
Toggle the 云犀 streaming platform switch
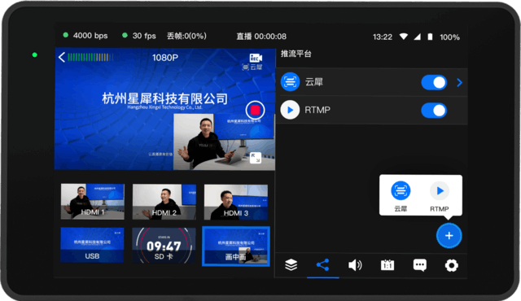(x=434, y=83)
